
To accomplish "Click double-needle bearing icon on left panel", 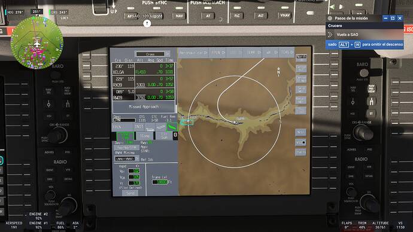I will (x=68, y=104).
